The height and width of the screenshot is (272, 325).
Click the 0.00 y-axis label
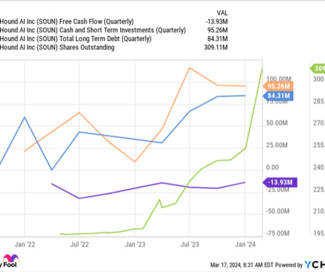coord(272,167)
